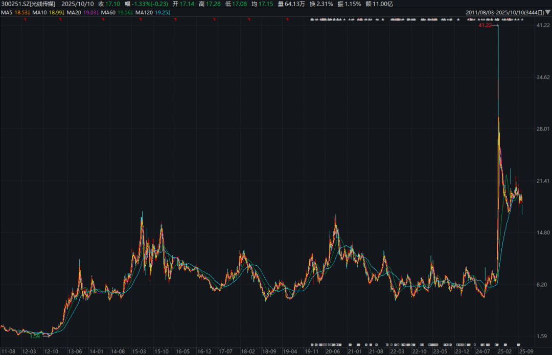Viewport: 552px width, 355px height.
Task: Open the date range dropdown triangle
Action: coord(548,12)
